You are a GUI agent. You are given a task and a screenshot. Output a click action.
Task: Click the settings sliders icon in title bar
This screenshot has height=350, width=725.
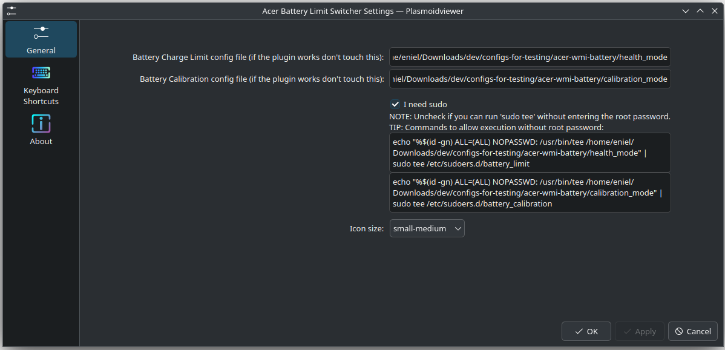(11, 11)
